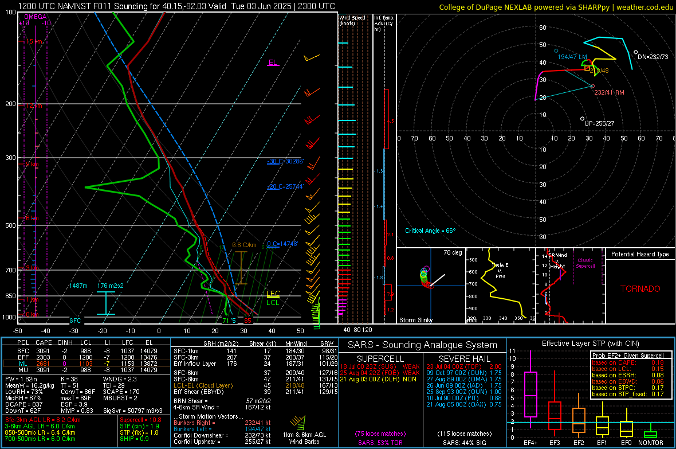The width and height of the screenshot is (676, 449).
Task: Click the red '15 km' height marker
Action: coord(34,41)
